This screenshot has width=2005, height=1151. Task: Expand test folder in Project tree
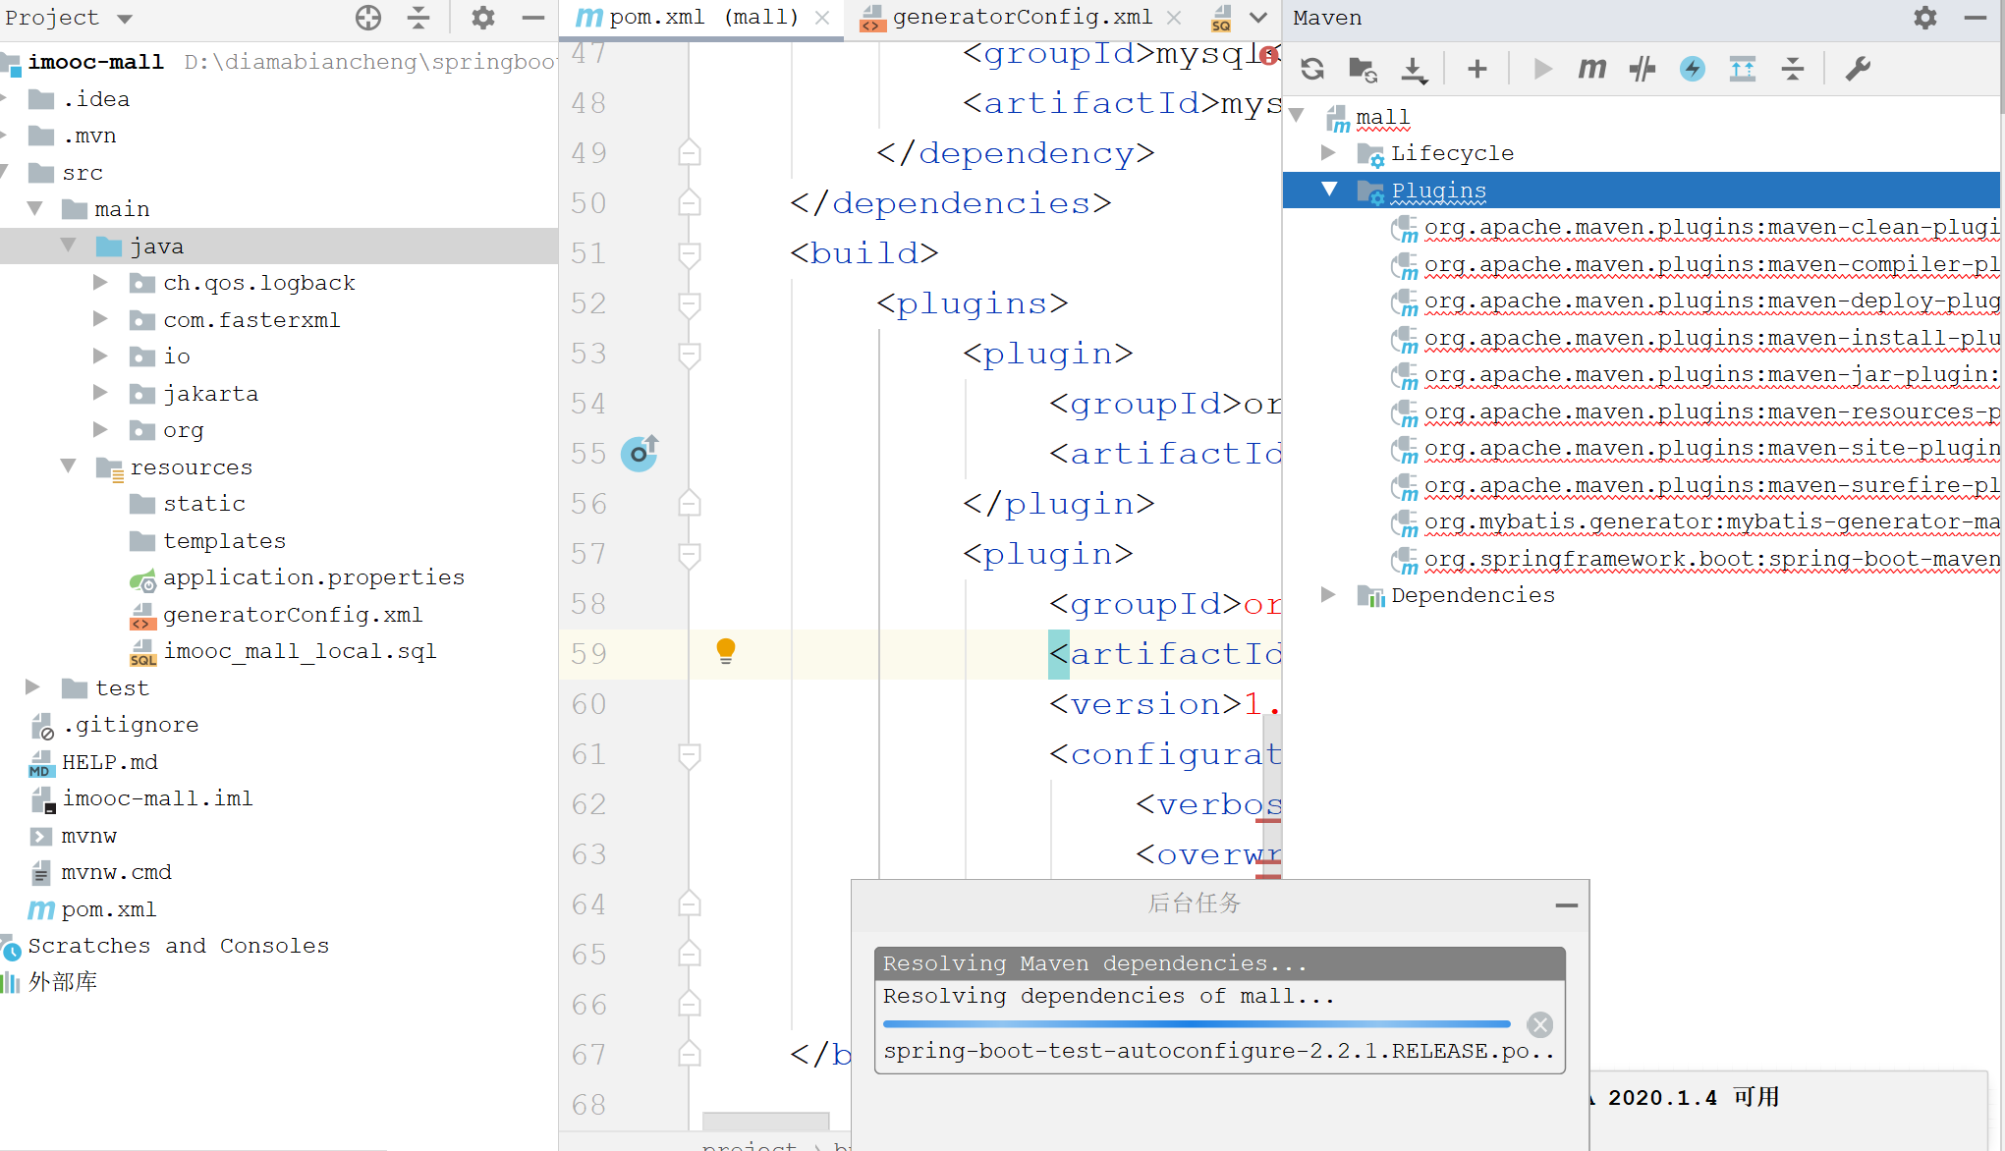click(x=32, y=687)
